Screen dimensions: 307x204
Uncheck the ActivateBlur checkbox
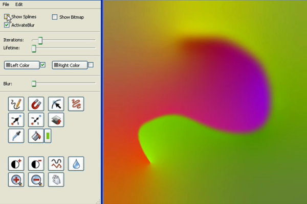click(7, 25)
